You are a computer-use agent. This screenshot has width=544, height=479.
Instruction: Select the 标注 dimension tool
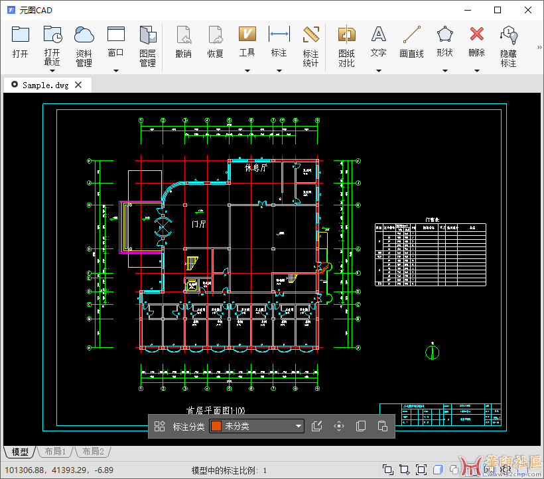[279, 34]
